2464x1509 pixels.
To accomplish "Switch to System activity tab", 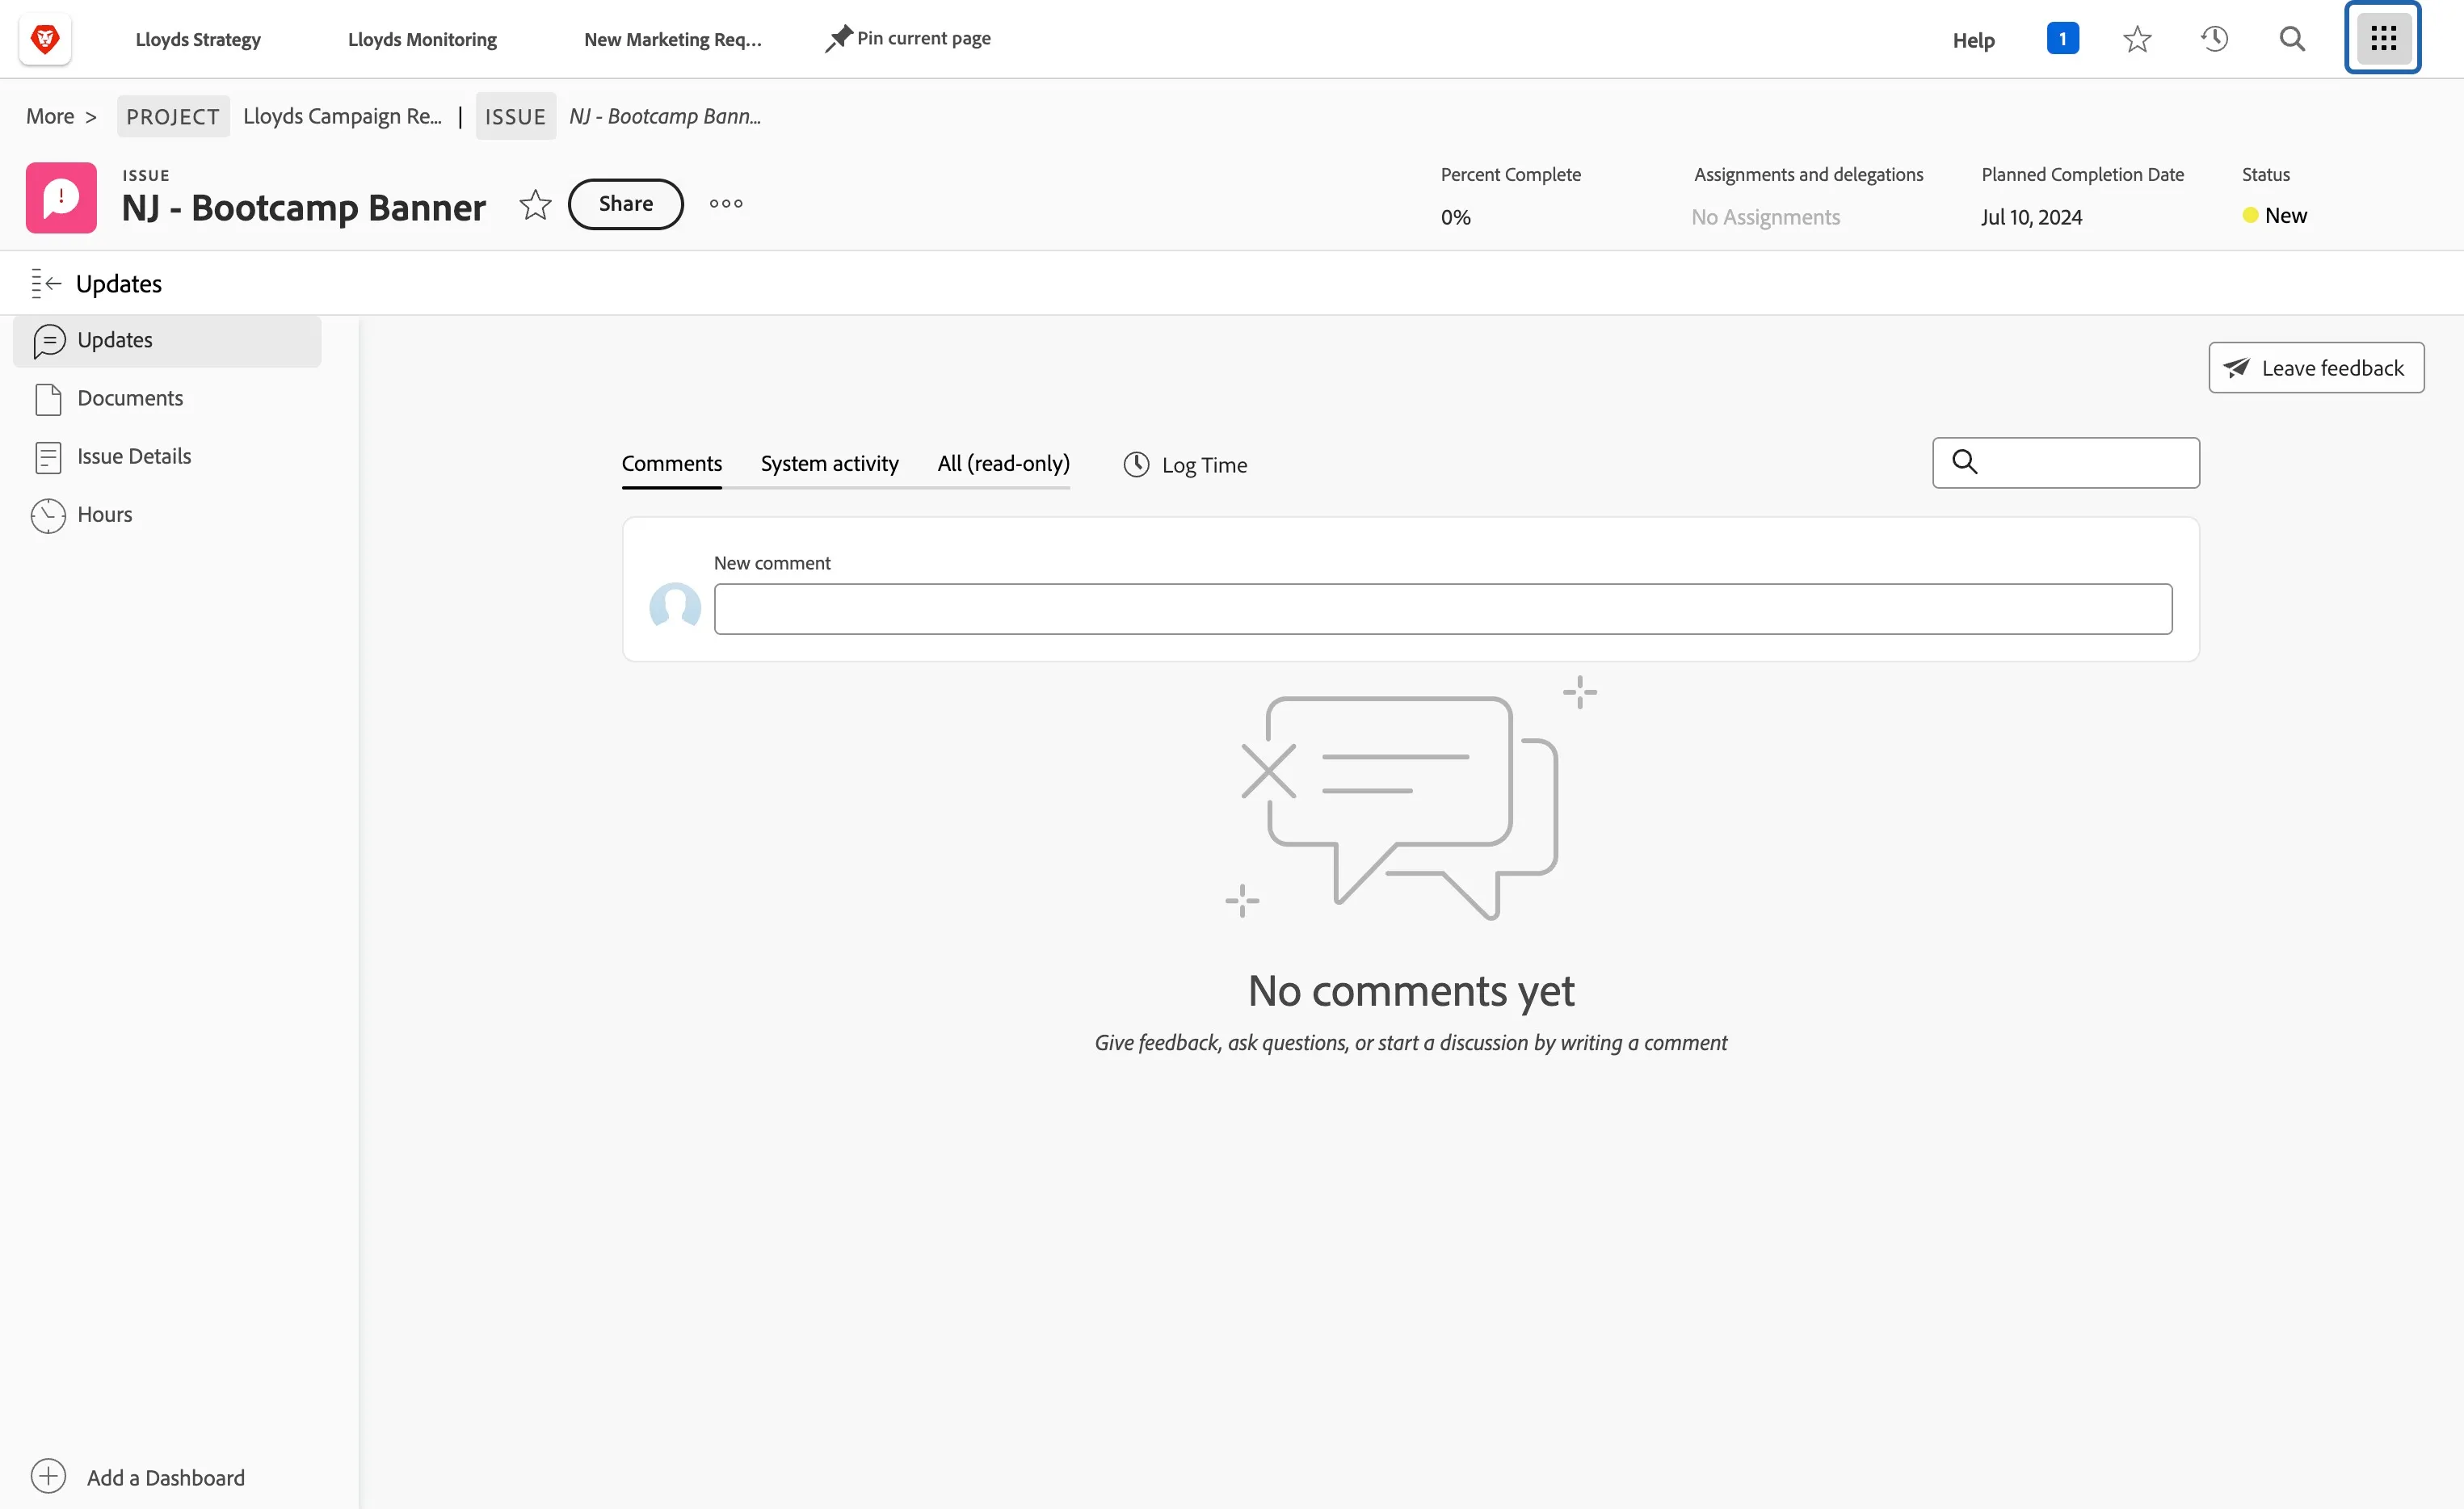I will (x=829, y=464).
